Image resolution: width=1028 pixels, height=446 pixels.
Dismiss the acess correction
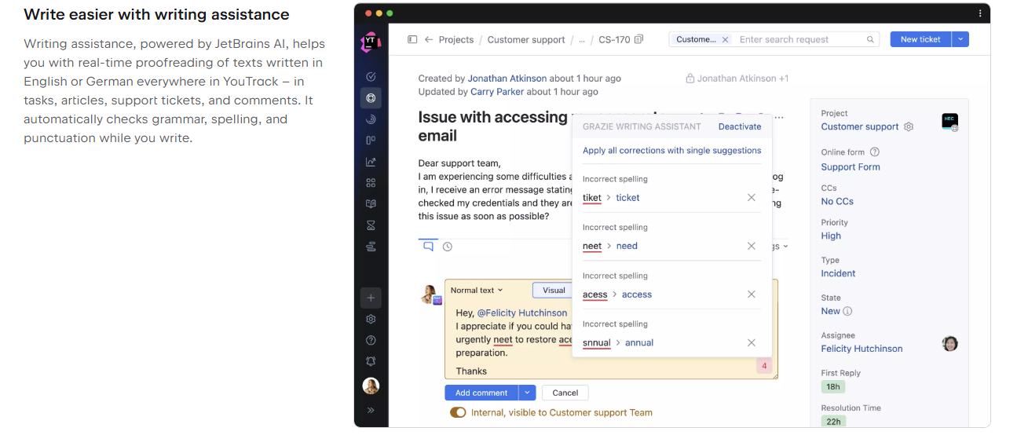click(752, 294)
